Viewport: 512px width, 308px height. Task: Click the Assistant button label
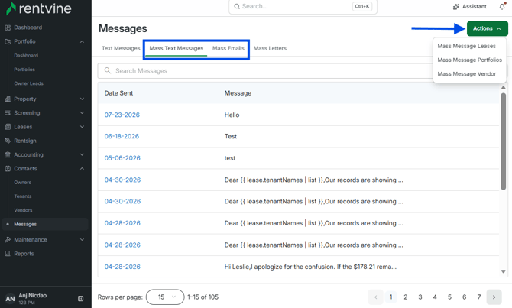474,7
